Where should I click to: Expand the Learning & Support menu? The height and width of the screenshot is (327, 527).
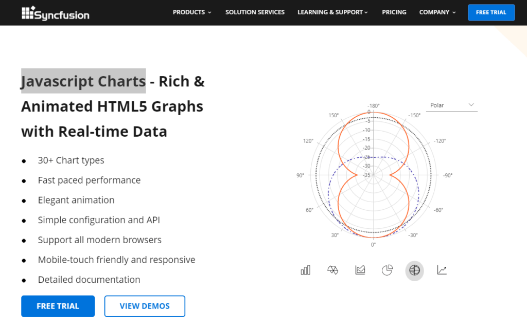click(332, 12)
